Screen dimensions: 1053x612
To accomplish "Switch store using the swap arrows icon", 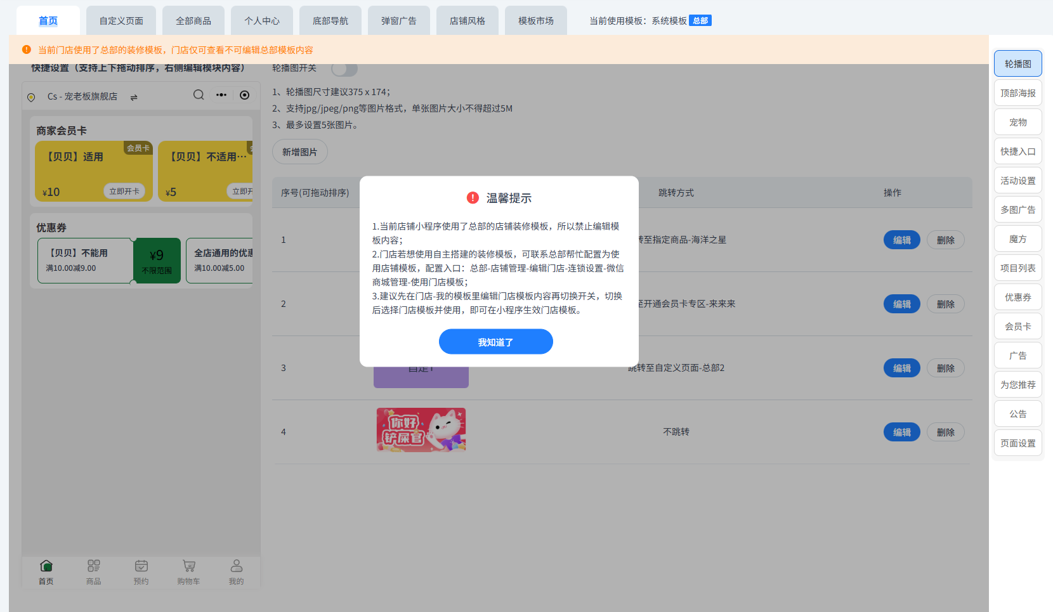I will [134, 97].
